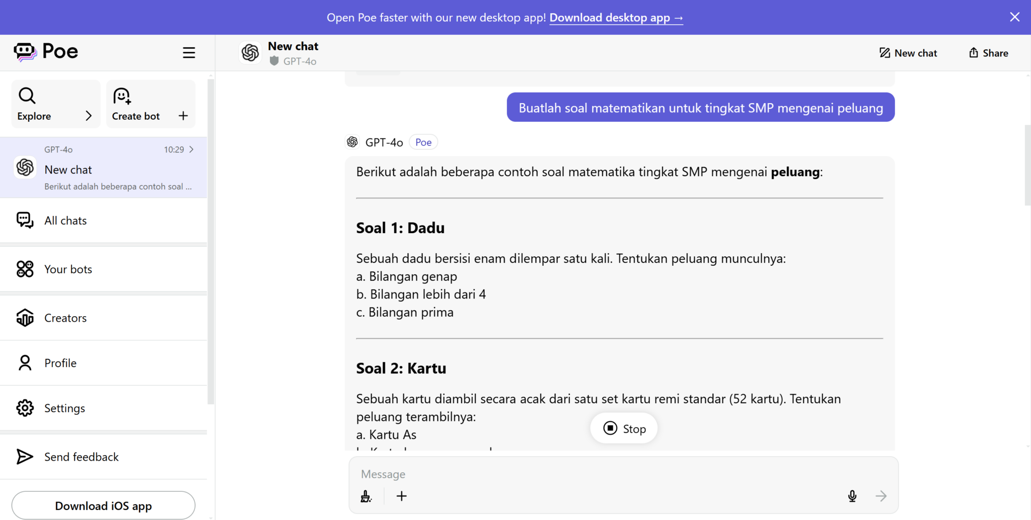Open the Creators page
Image resolution: width=1031 pixels, height=520 pixels.
click(x=65, y=318)
